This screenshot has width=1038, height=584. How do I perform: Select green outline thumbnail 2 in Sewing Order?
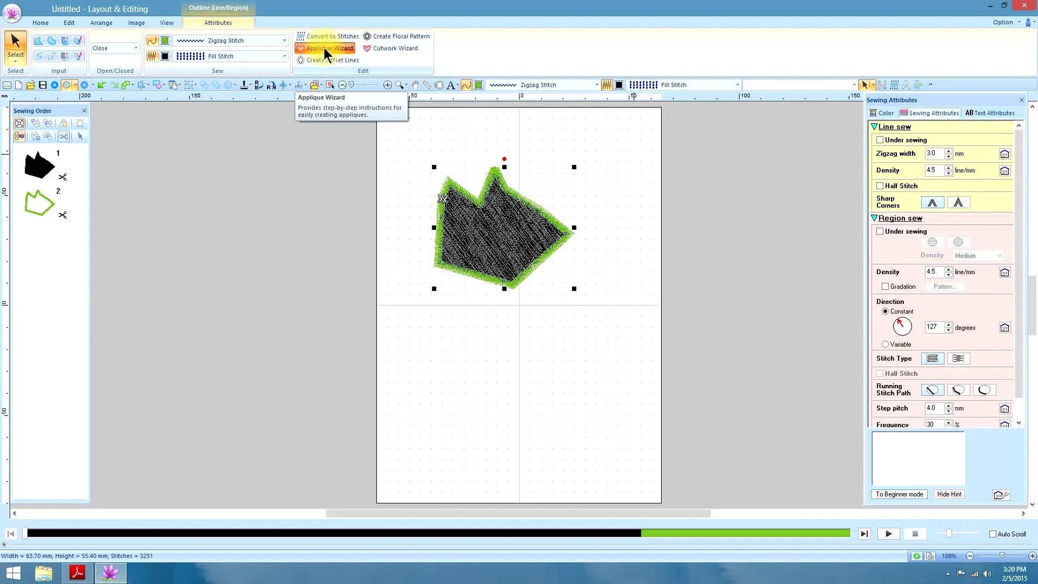coord(39,203)
